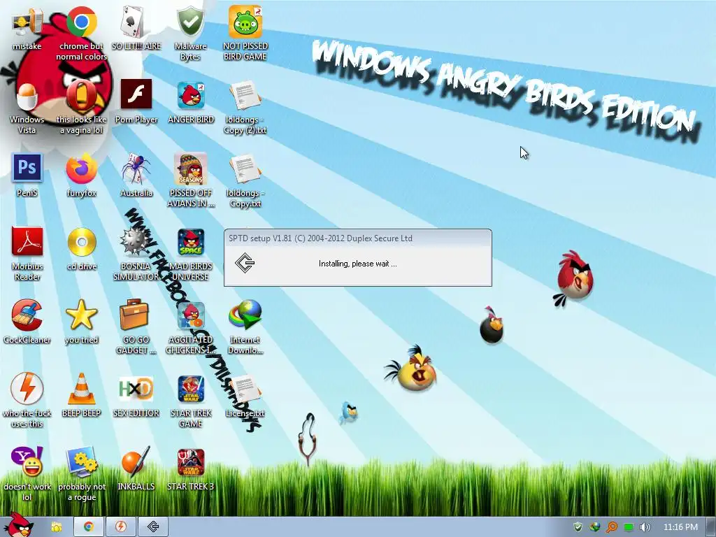Select the CCleaner desktop icon
The height and width of the screenshot is (537, 716).
point(27,322)
